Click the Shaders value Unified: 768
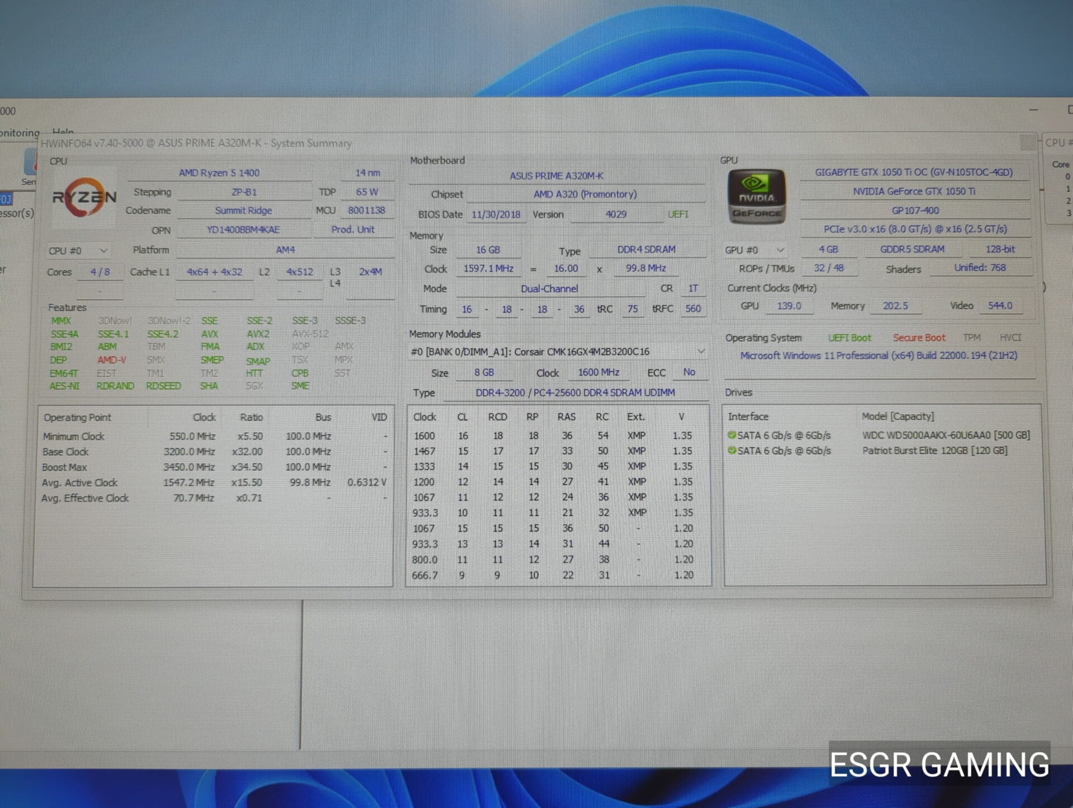This screenshot has height=808, width=1073. [x=980, y=268]
